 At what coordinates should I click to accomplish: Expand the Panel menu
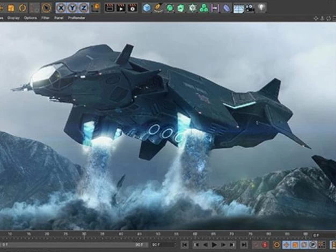59,18
